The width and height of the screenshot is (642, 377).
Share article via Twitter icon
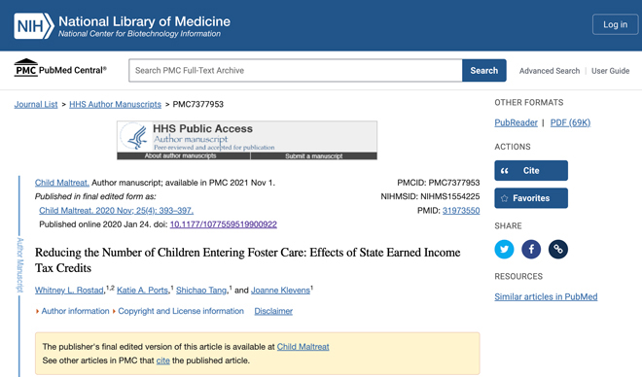(x=504, y=249)
